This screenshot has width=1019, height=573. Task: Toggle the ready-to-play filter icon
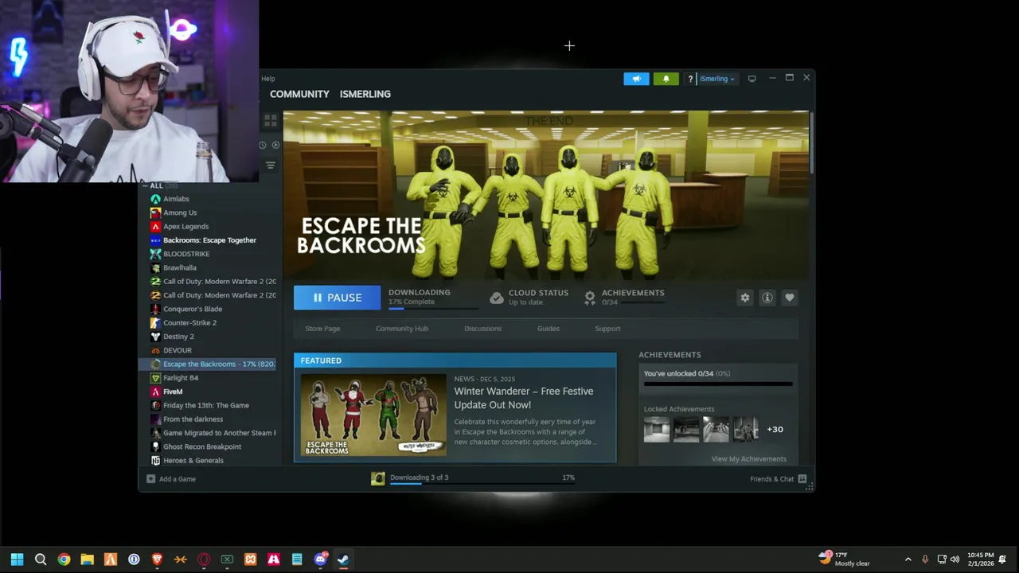point(275,145)
